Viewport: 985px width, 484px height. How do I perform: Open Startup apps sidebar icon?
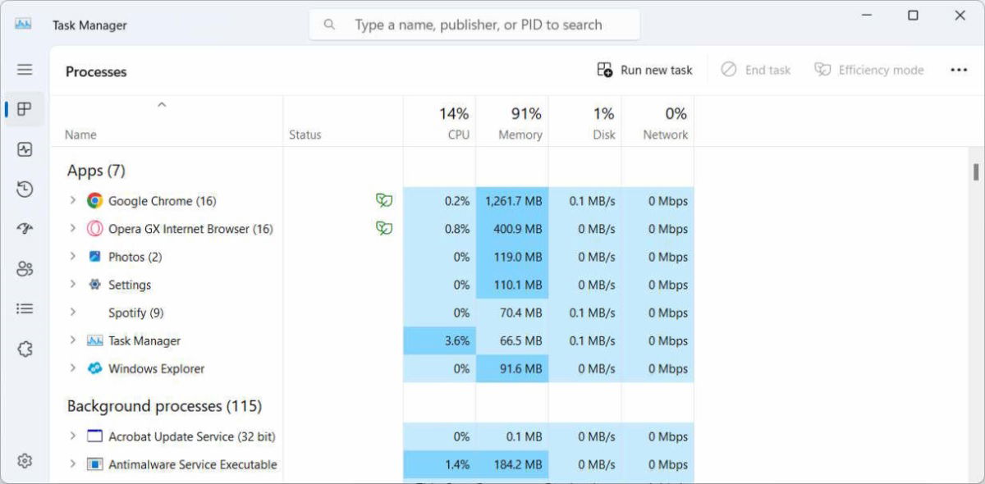coord(25,229)
